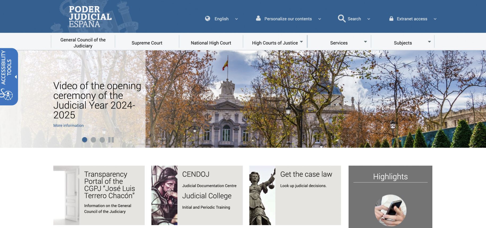This screenshot has width=486, height=228.
Task: Open the Get the case law link
Action: click(306, 174)
